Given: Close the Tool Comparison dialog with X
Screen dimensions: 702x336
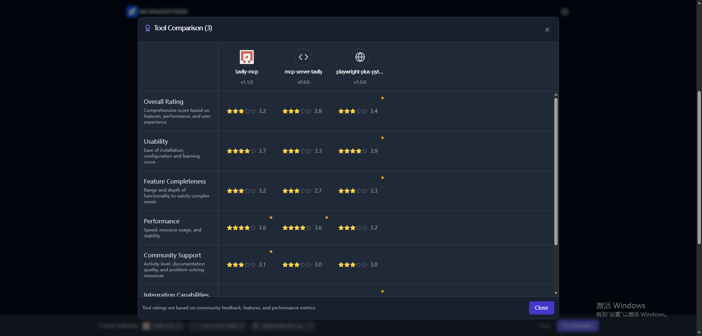Looking at the screenshot, I should [x=547, y=30].
